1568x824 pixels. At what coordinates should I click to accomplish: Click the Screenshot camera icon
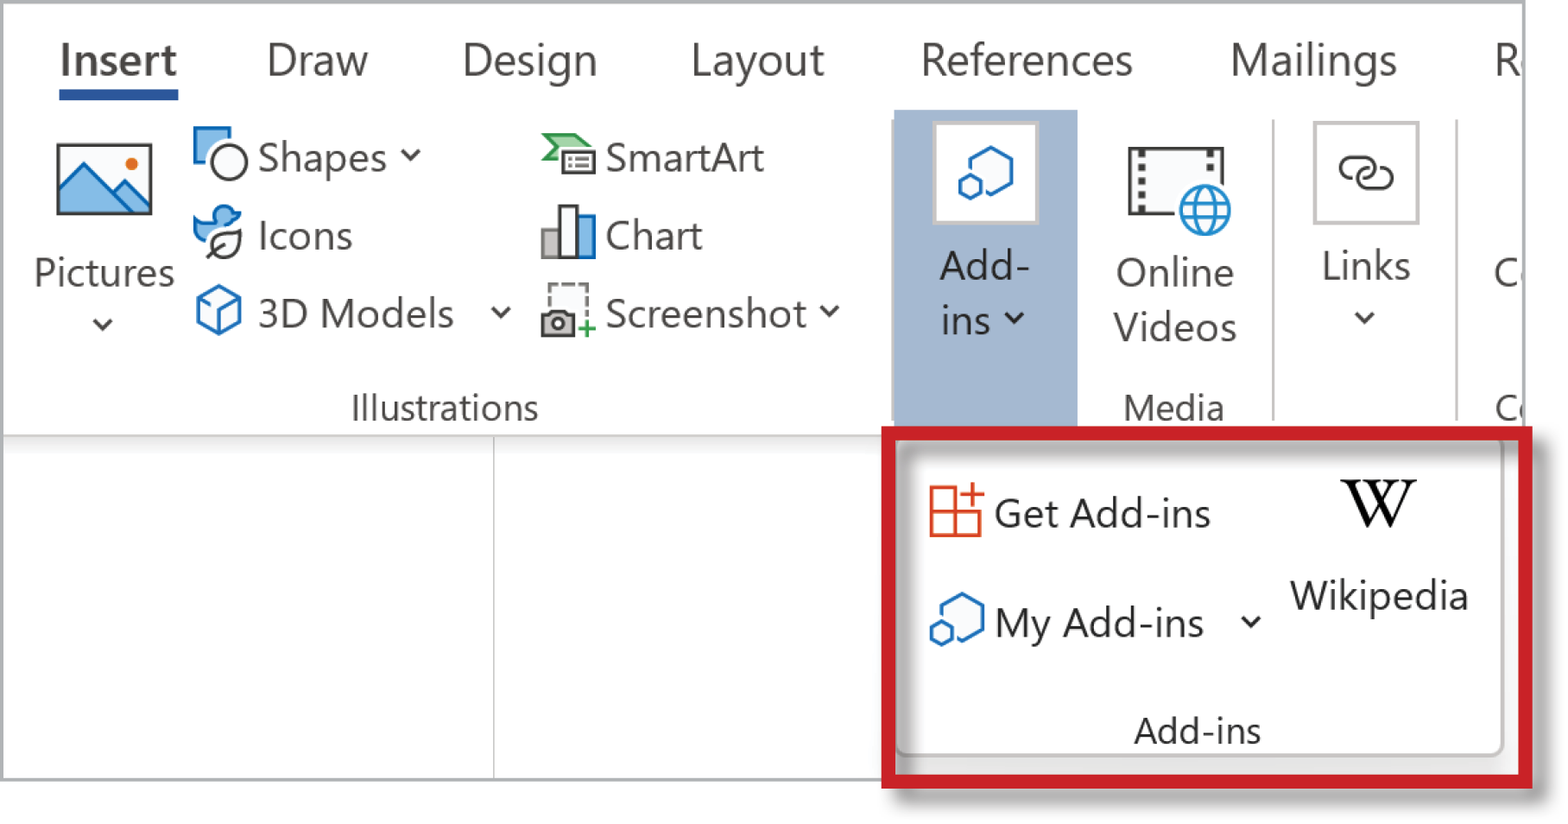[567, 310]
